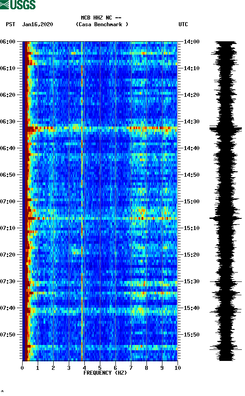Click the seismogram waveform trace on the right
The height and width of the screenshot is (396, 245).
(225, 201)
